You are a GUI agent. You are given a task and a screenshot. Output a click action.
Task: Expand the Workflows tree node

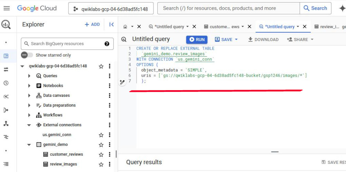point(29,115)
